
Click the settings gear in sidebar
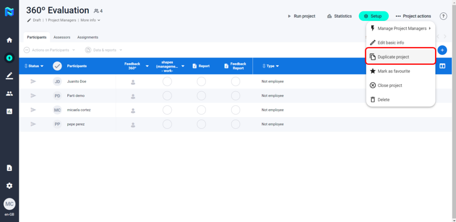tap(9, 186)
